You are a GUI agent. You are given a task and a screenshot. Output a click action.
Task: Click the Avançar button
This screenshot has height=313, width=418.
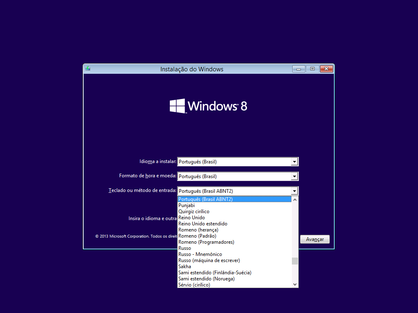point(315,239)
